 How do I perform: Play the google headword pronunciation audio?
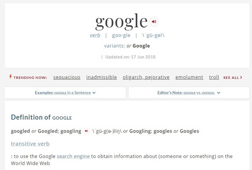pyautogui.click(x=154, y=21)
